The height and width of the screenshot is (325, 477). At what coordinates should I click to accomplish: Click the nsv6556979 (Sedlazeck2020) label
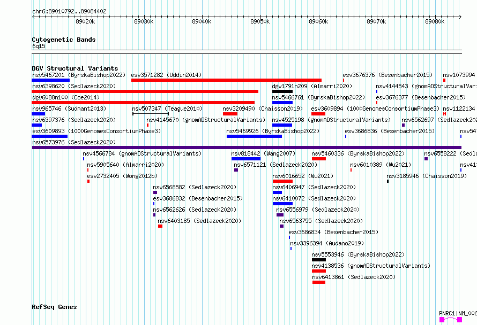pos(318,210)
